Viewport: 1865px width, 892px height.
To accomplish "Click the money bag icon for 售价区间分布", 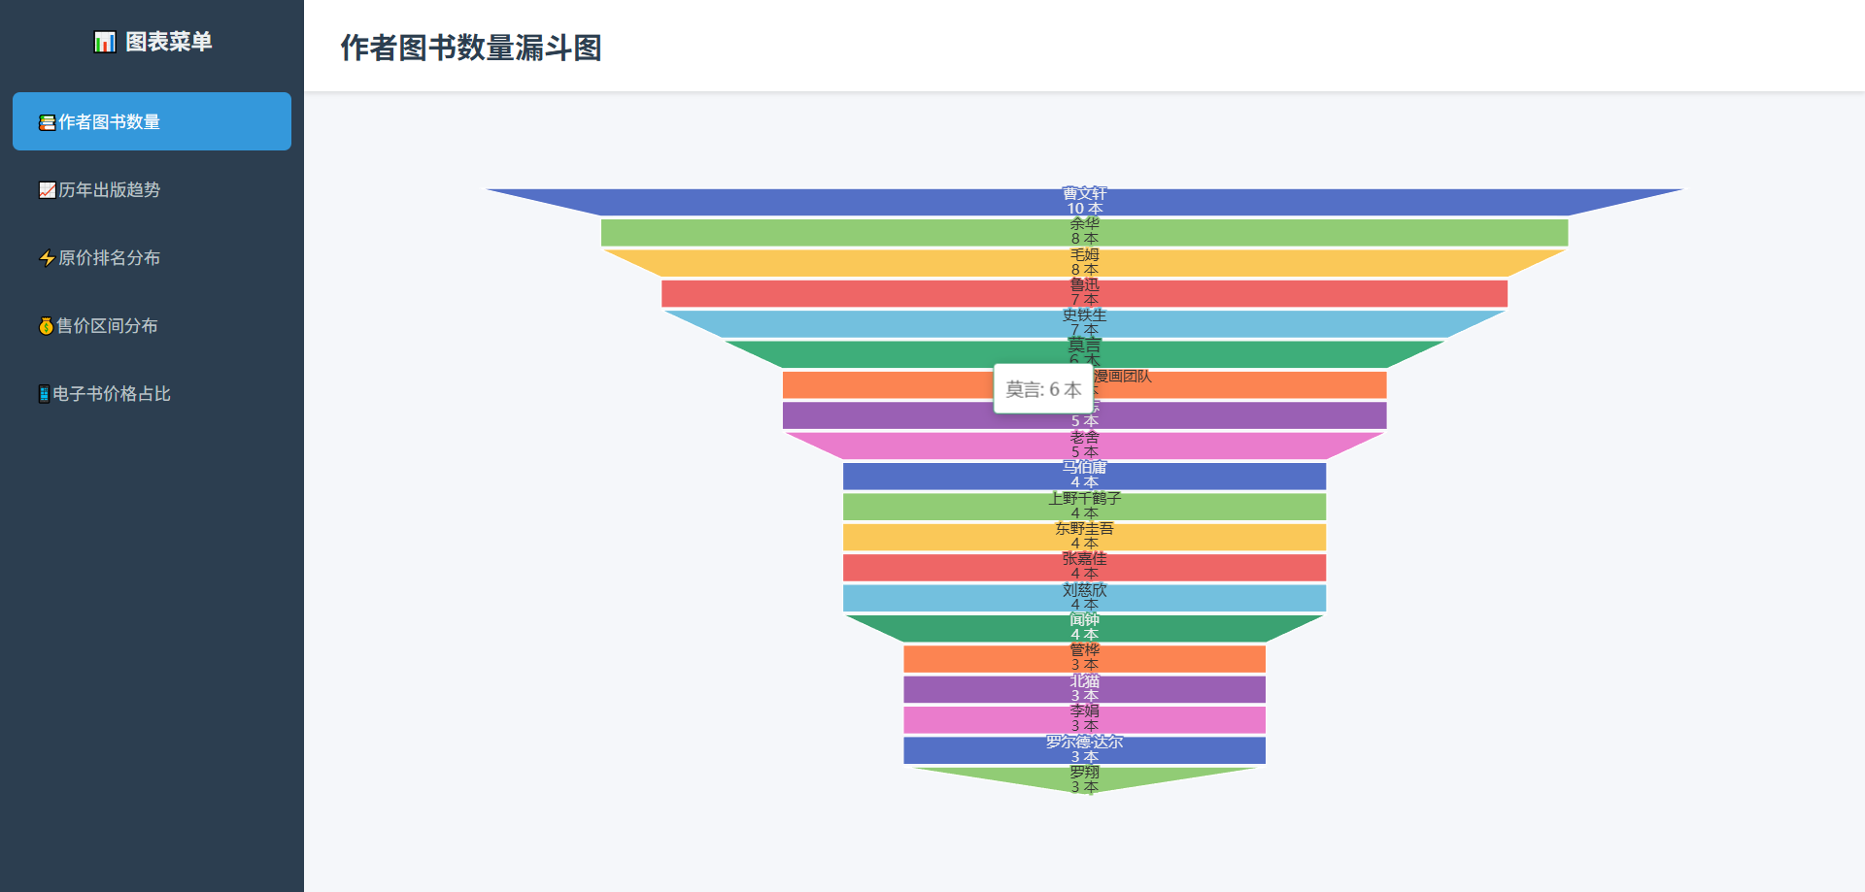I will pyautogui.click(x=46, y=326).
